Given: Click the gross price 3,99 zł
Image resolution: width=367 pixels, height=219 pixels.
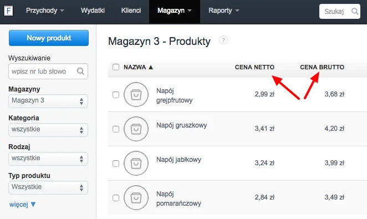Looking at the screenshot, I should pyautogui.click(x=334, y=163).
